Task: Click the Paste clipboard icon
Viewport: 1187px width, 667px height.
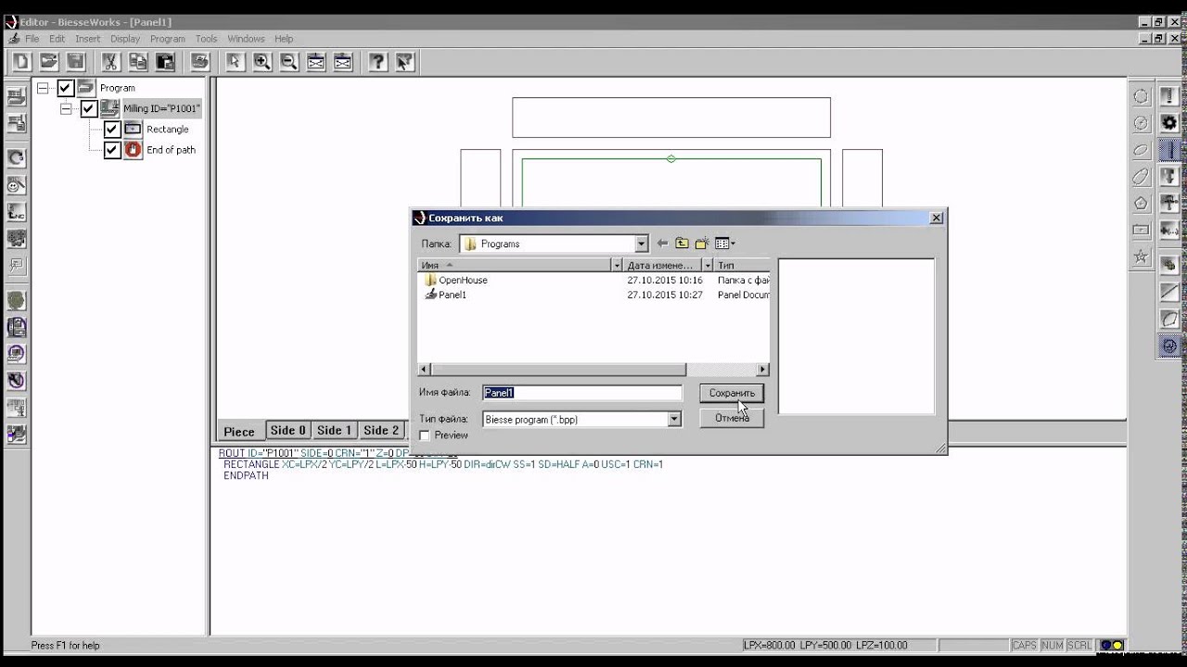Action: (165, 62)
